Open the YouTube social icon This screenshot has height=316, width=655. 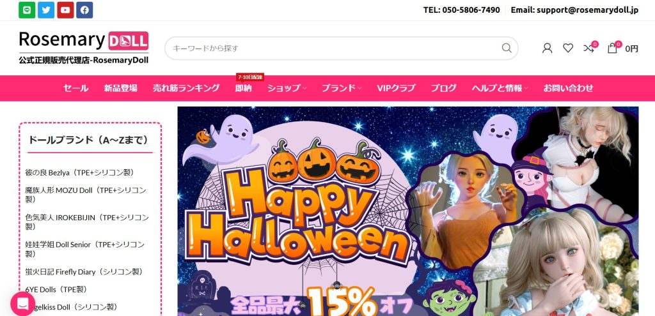65,10
